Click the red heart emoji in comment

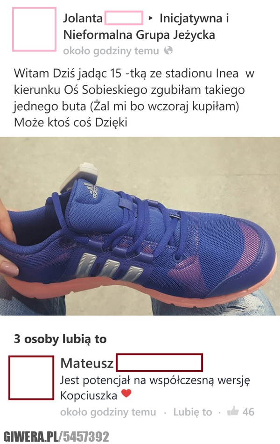pos(126,394)
